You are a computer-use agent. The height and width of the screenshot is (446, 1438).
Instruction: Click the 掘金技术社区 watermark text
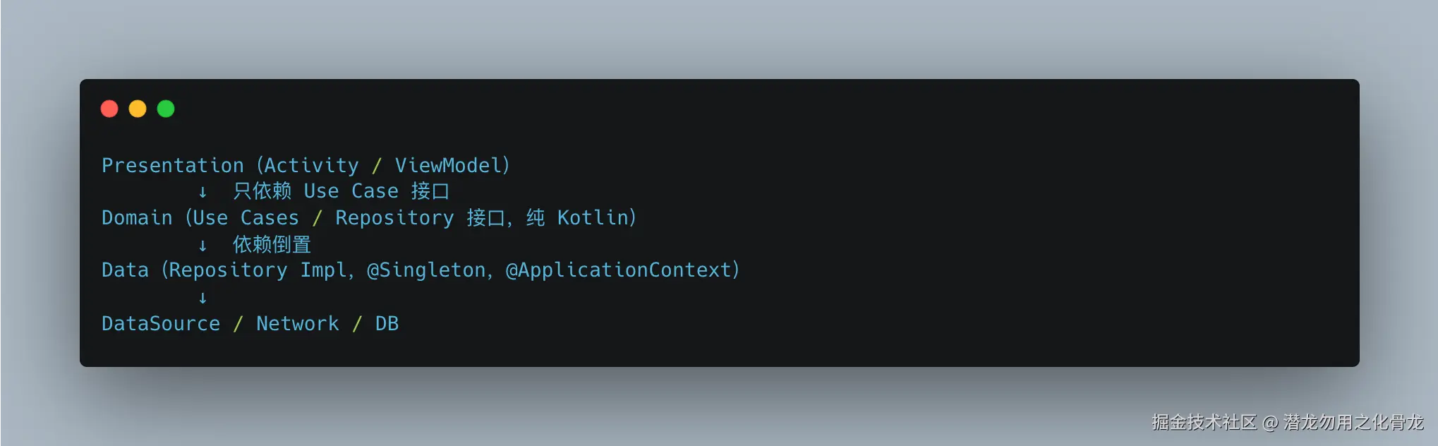click(x=1204, y=422)
